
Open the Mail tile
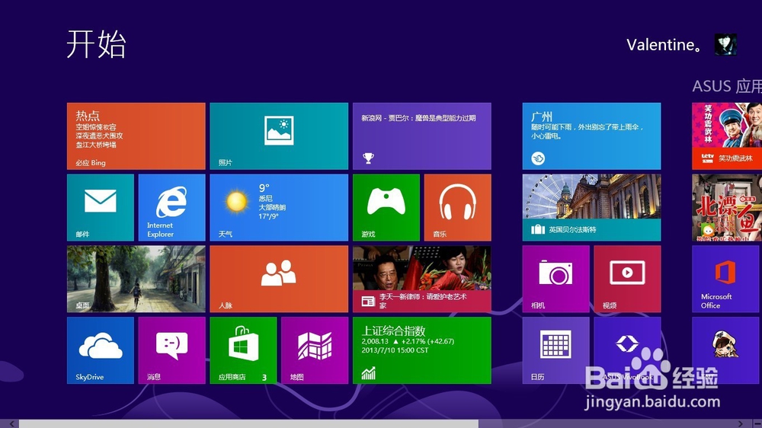[101, 207]
